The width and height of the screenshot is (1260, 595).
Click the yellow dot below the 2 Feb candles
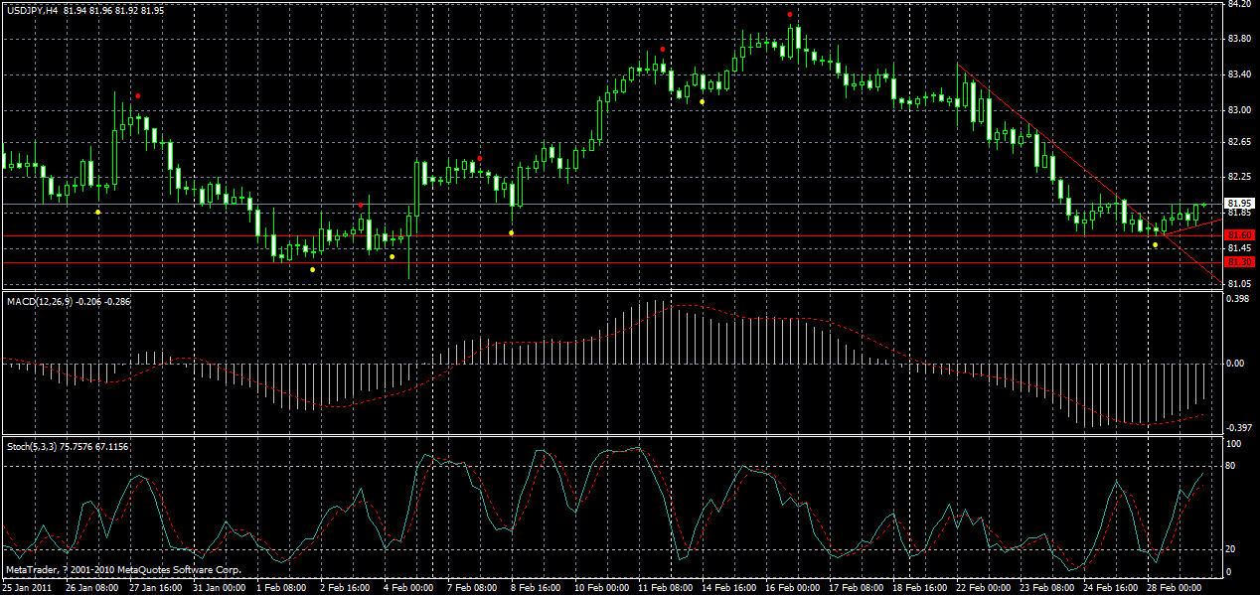click(x=311, y=268)
